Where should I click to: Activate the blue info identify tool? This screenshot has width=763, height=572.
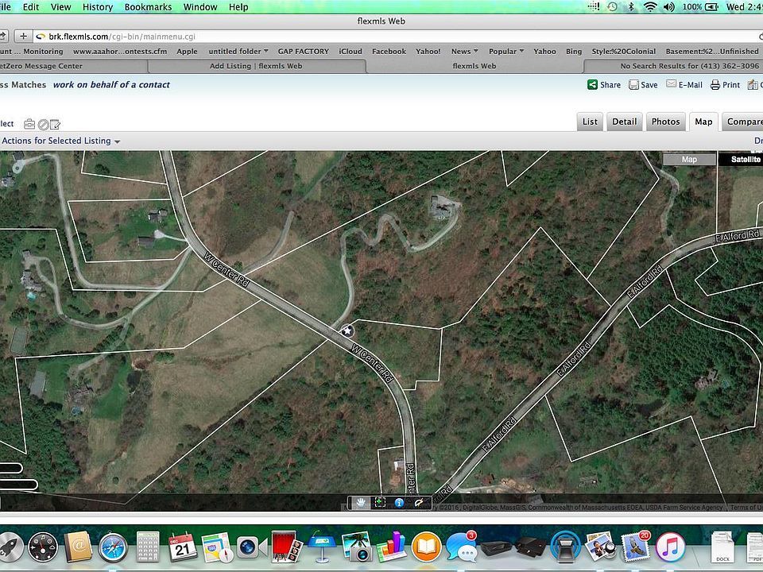click(x=399, y=502)
